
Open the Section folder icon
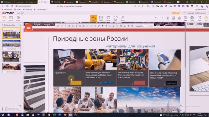[x=11, y=18]
